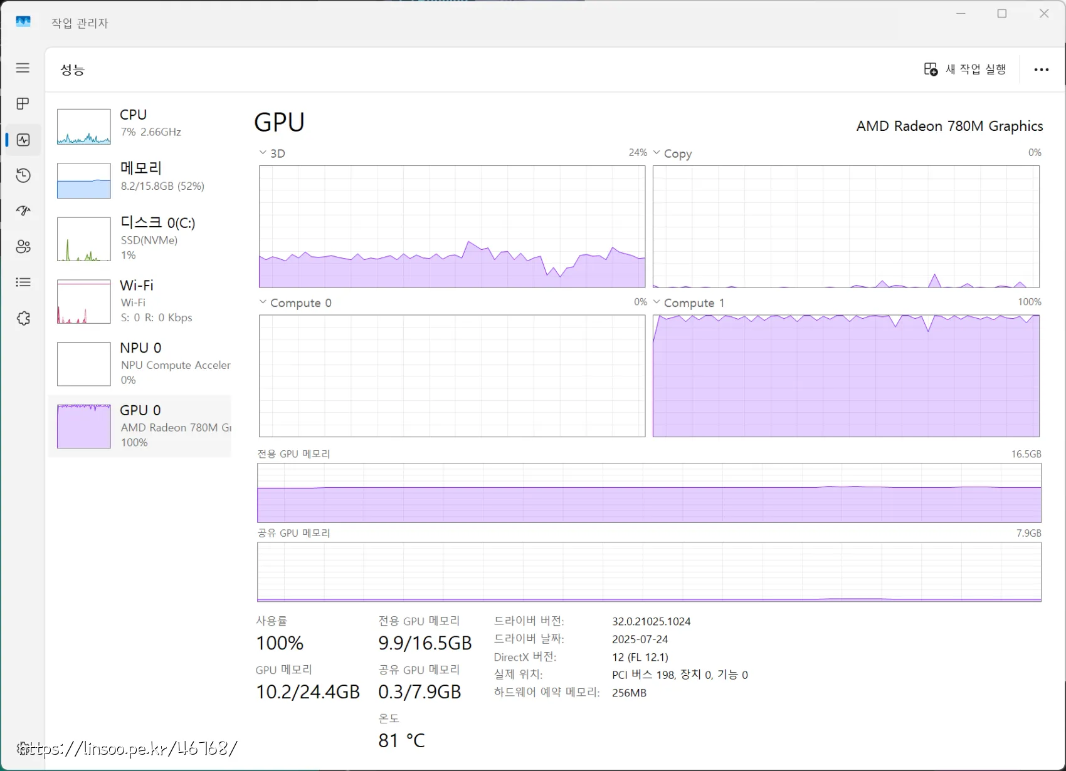This screenshot has height=771, width=1066.
Task: Click the 작업 관리자 window title
Action: click(80, 23)
